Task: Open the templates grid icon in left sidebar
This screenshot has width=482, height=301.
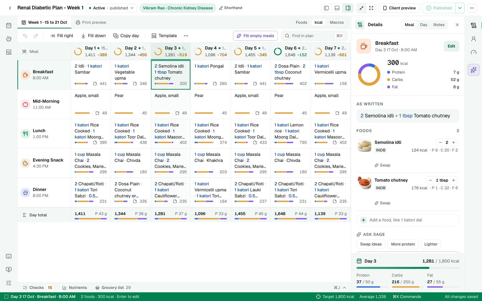Action: tap(9, 52)
